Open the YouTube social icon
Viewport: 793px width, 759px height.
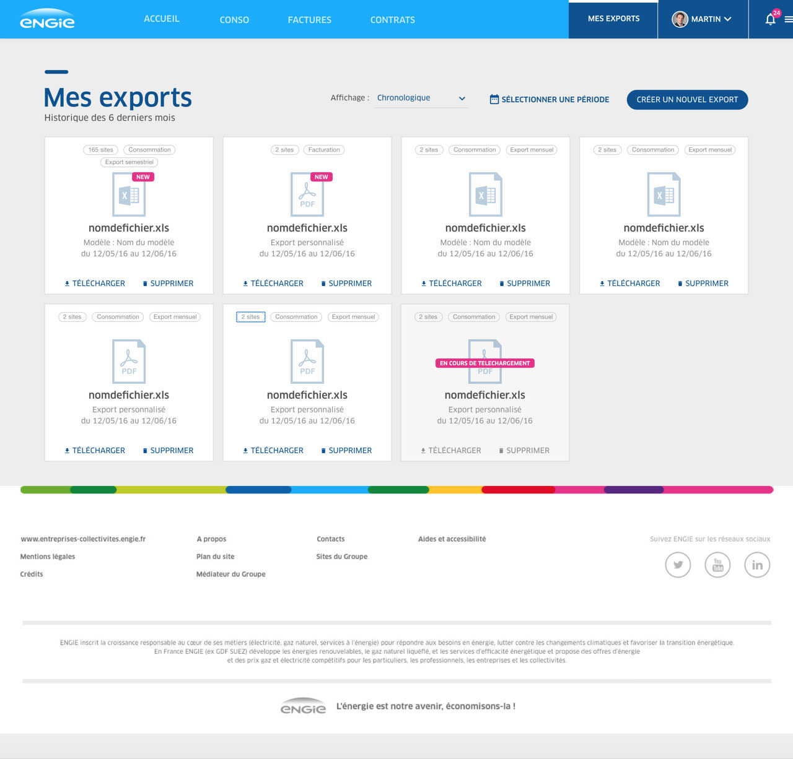(x=717, y=565)
